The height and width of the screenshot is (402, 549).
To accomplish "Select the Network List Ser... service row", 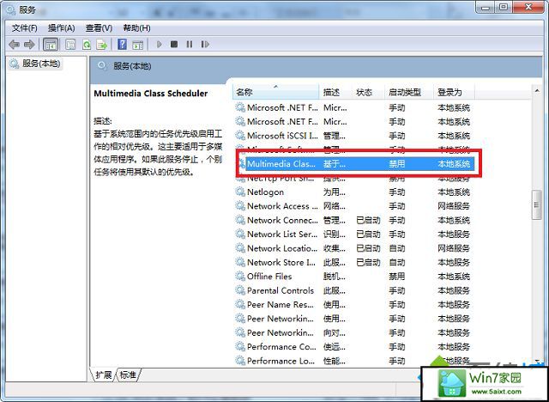I will tap(354, 234).
